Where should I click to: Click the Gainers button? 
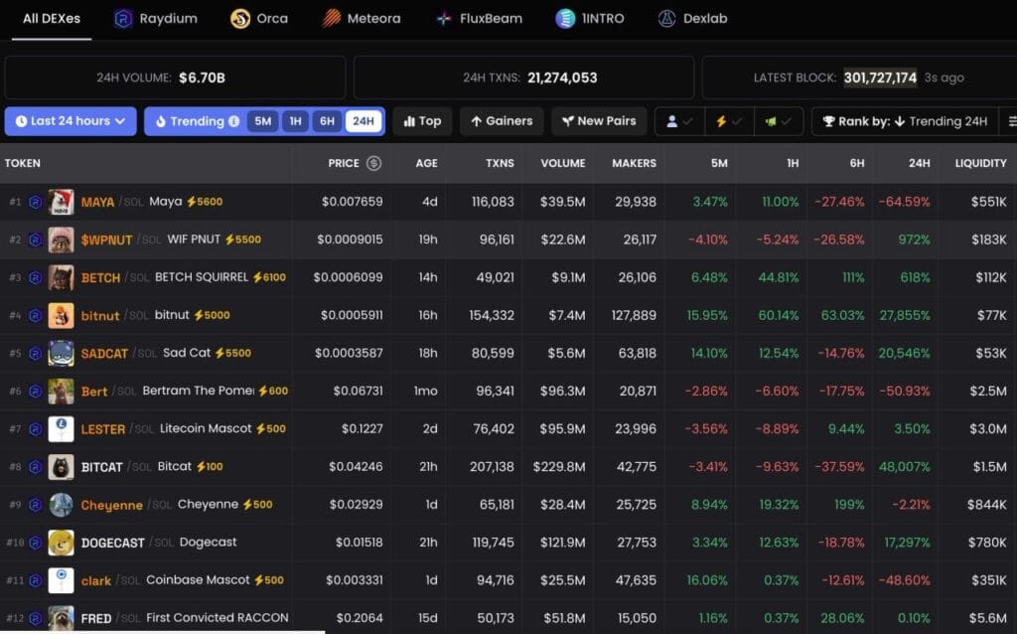(x=502, y=121)
